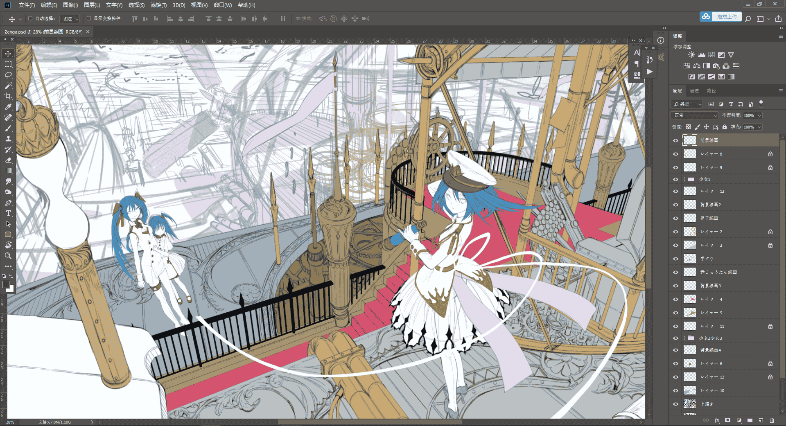This screenshot has height=426, width=786.
Task: Open the 图层(L) menu
Action: [92, 5]
